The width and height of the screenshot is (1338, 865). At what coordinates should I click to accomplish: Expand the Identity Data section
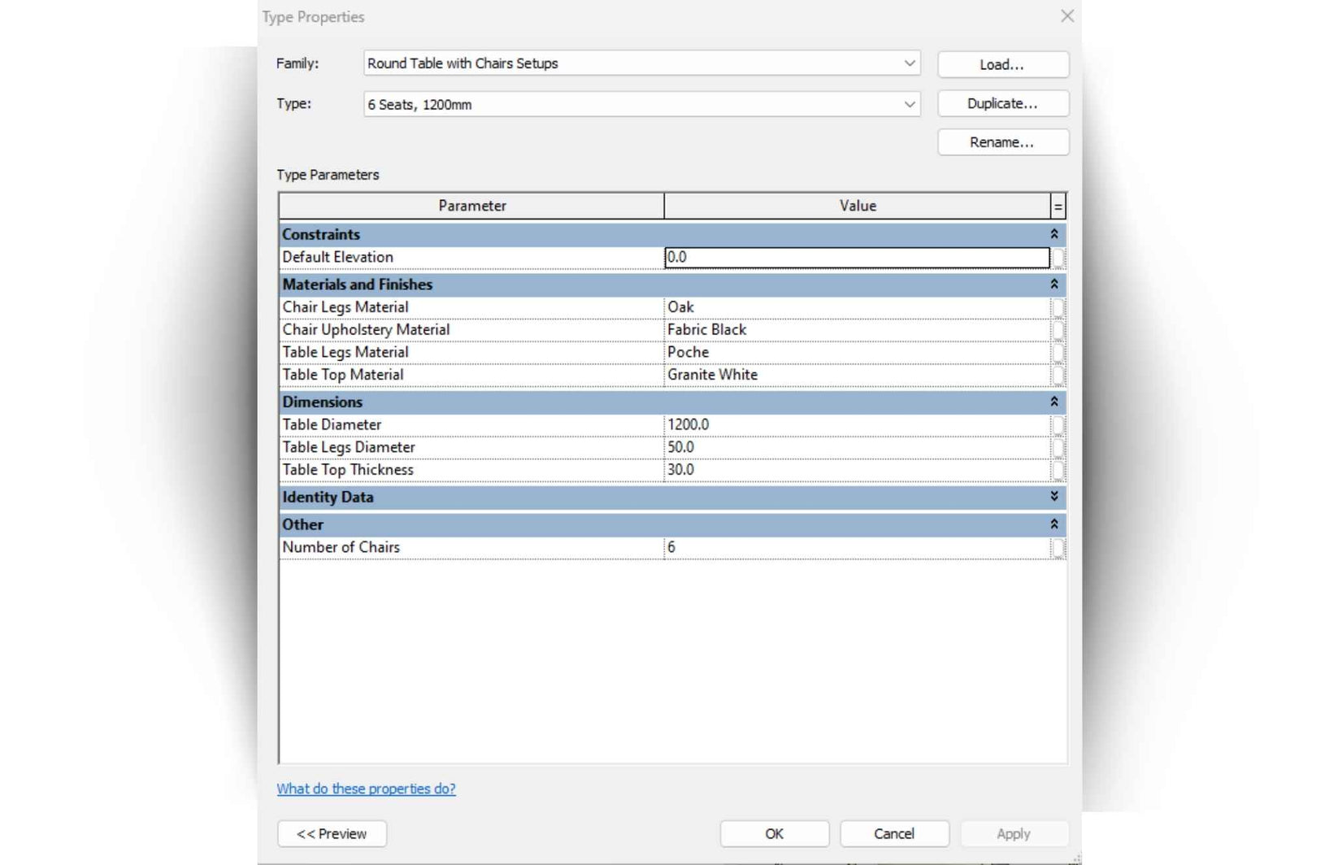click(1053, 497)
